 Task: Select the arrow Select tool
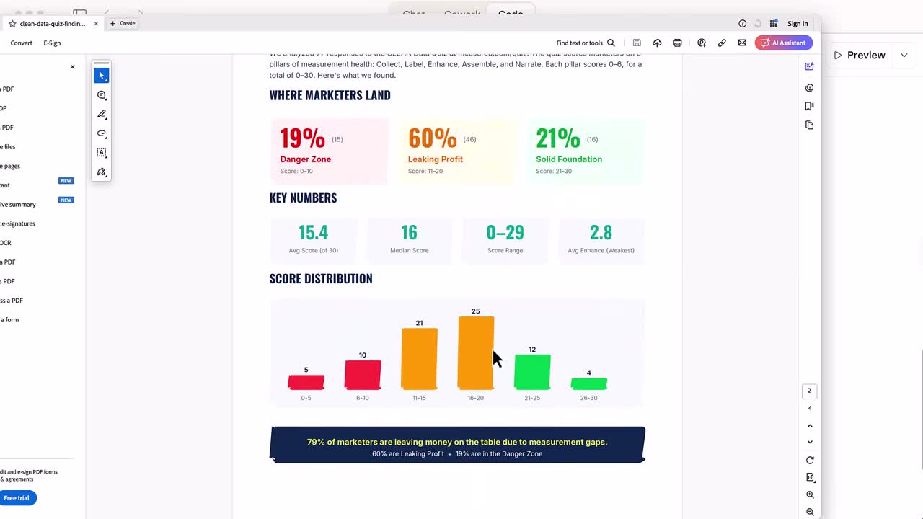(101, 75)
